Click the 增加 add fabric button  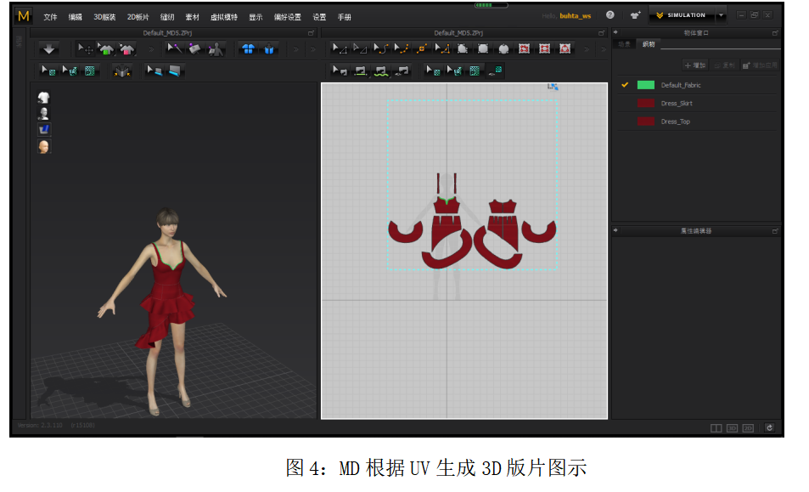(x=694, y=65)
